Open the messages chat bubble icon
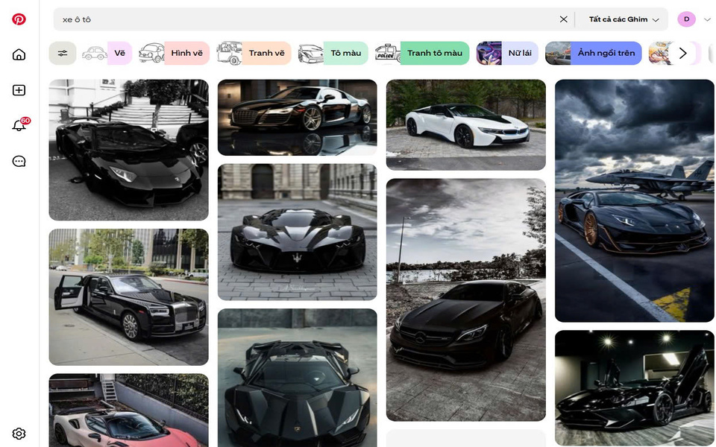 click(19, 161)
